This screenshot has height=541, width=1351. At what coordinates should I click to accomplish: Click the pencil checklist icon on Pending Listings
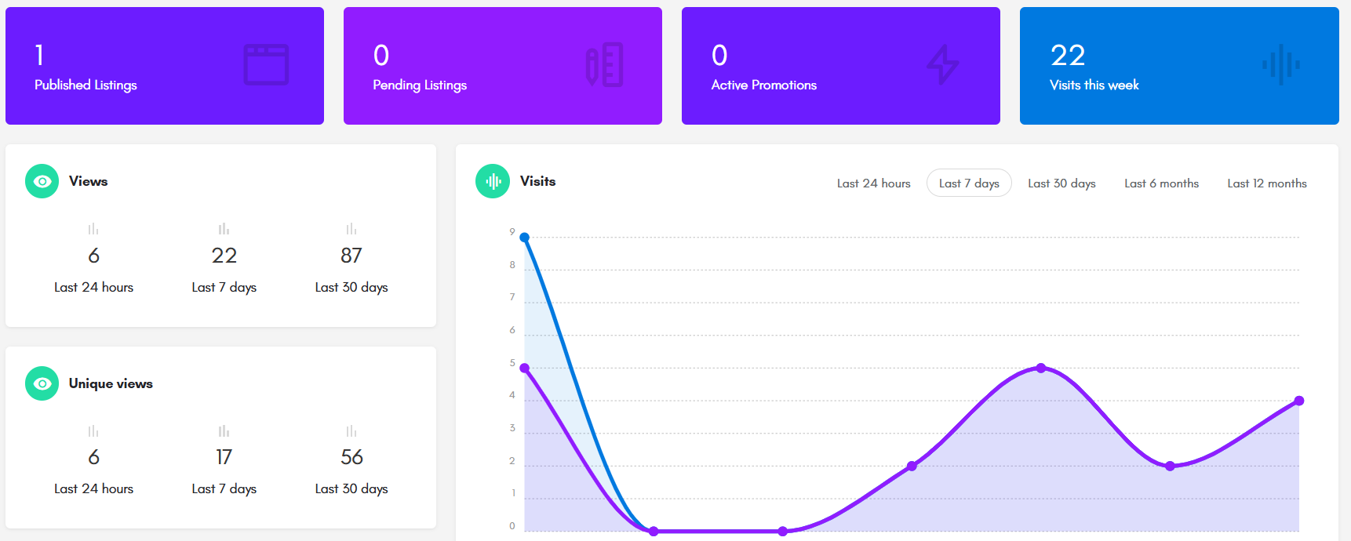coord(604,64)
